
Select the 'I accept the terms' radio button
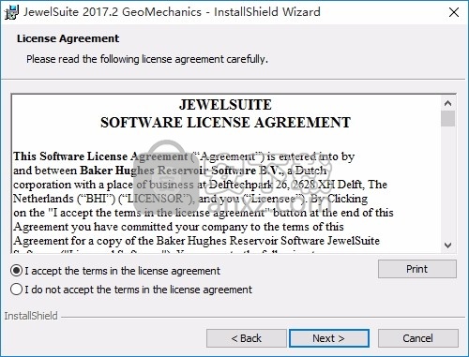click(16, 271)
